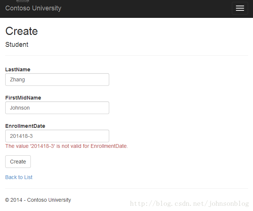Click the clipped icon above Contoso University
This screenshot has height=211, width=253.
coord(23,1)
